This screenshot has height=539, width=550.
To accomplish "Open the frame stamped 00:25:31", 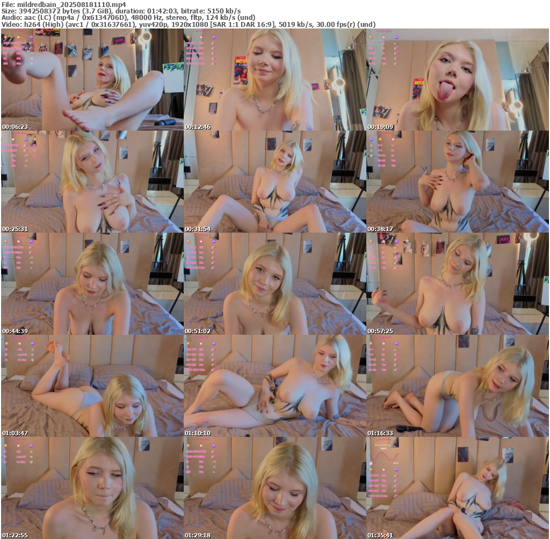I will (92, 182).
